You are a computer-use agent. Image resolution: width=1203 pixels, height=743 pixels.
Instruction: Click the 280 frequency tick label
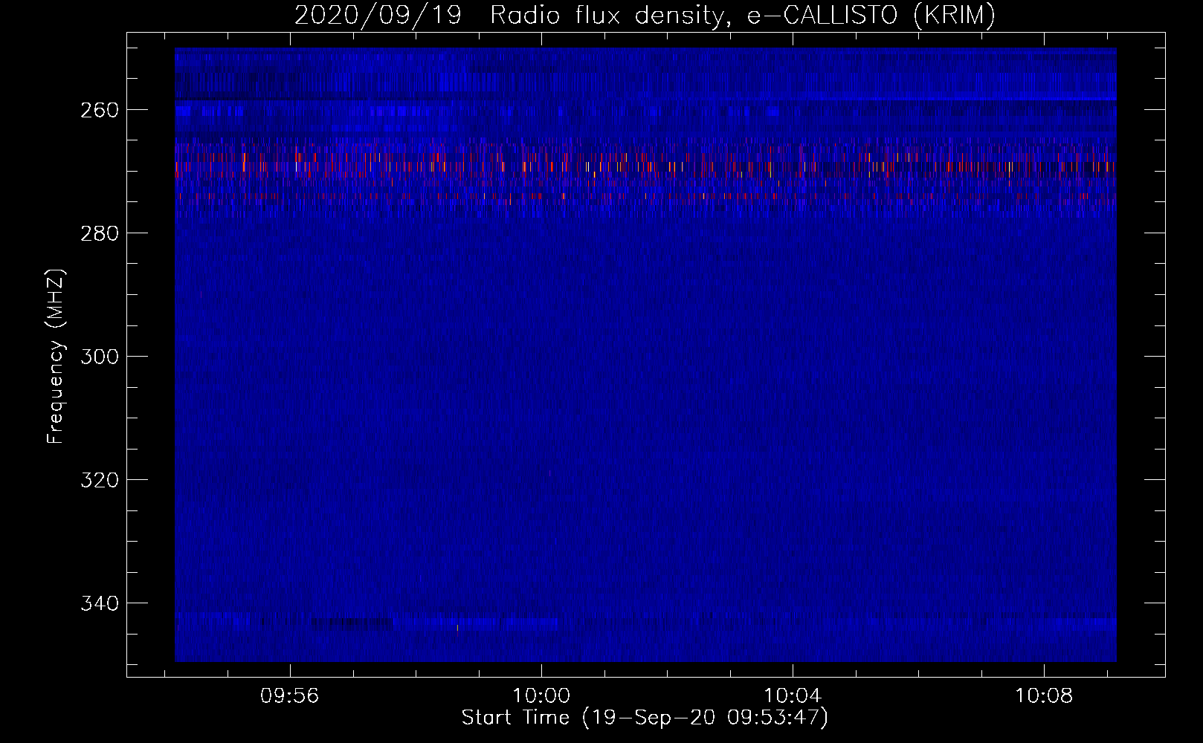pyautogui.click(x=100, y=233)
